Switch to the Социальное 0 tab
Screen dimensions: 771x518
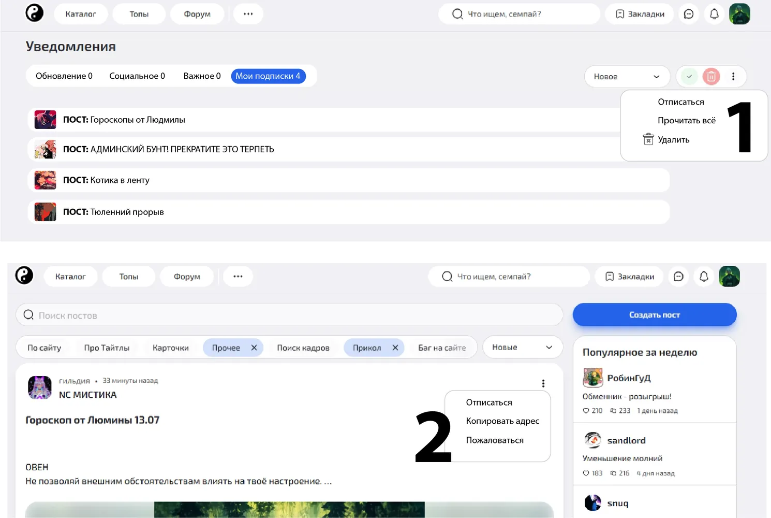[137, 76]
